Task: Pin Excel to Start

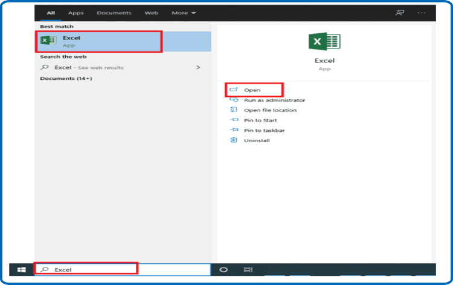Action: click(261, 120)
